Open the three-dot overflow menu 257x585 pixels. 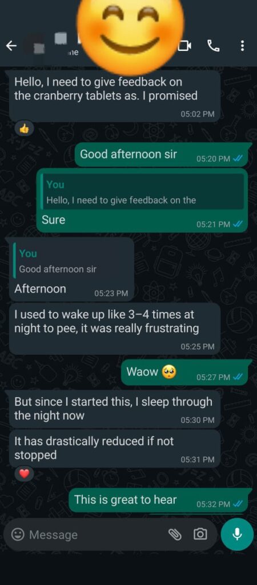point(243,46)
